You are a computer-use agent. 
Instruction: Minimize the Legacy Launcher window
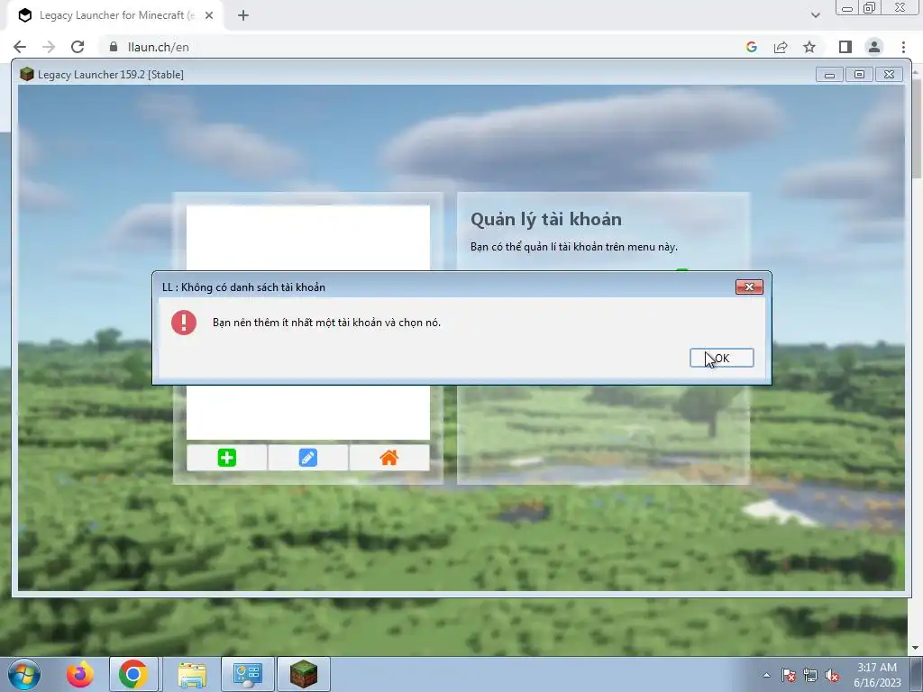(x=829, y=75)
